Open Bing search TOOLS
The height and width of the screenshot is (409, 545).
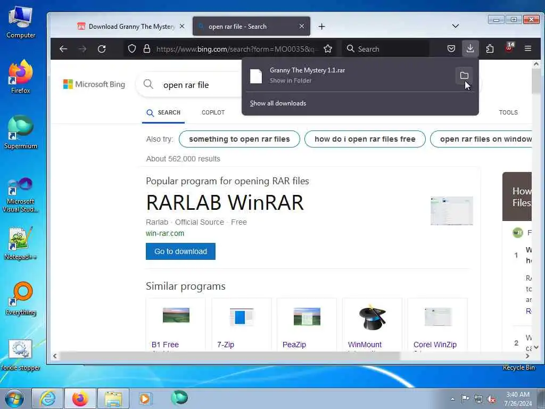508,112
